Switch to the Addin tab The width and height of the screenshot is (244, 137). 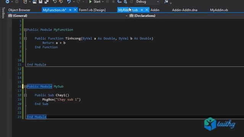pyautogui.click(x=155, y=10)
